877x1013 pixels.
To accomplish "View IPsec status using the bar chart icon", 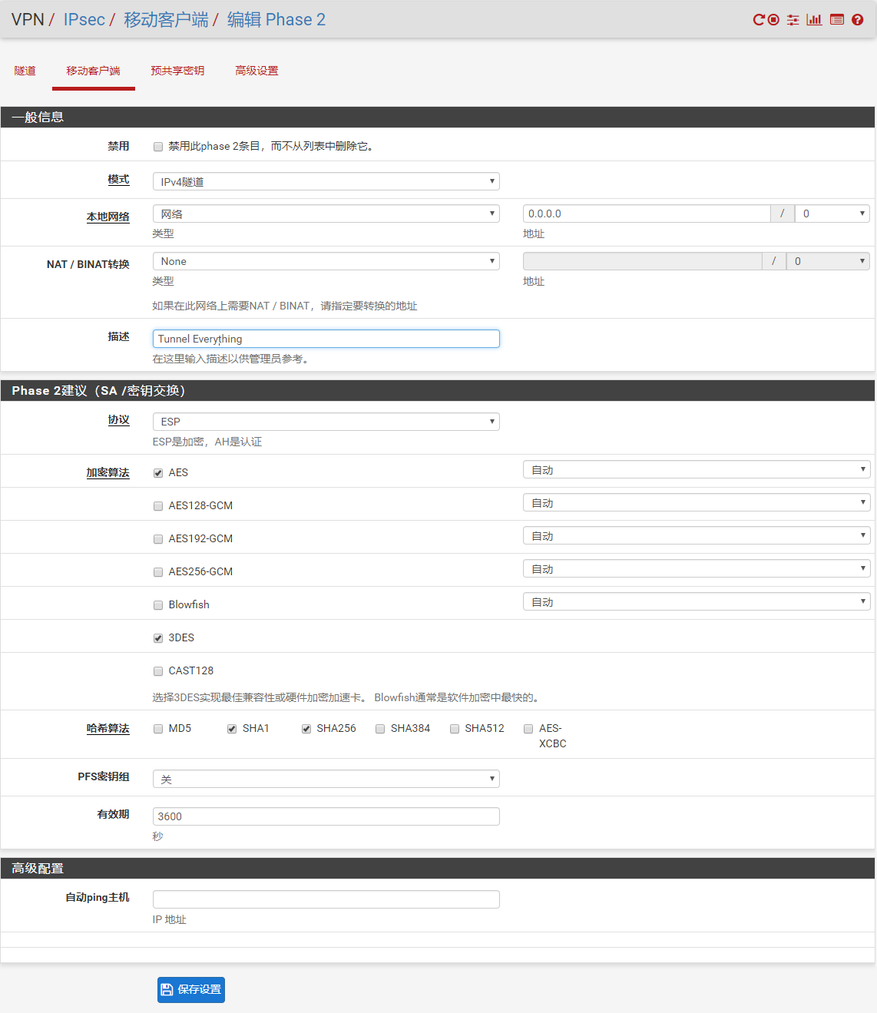I will 814,19.
